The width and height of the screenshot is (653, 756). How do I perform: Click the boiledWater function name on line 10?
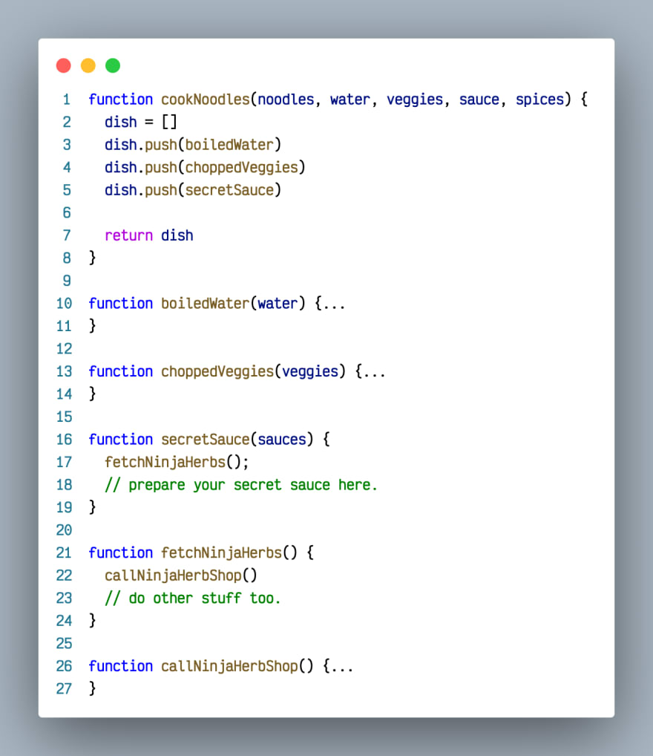(x=206, y=304)
